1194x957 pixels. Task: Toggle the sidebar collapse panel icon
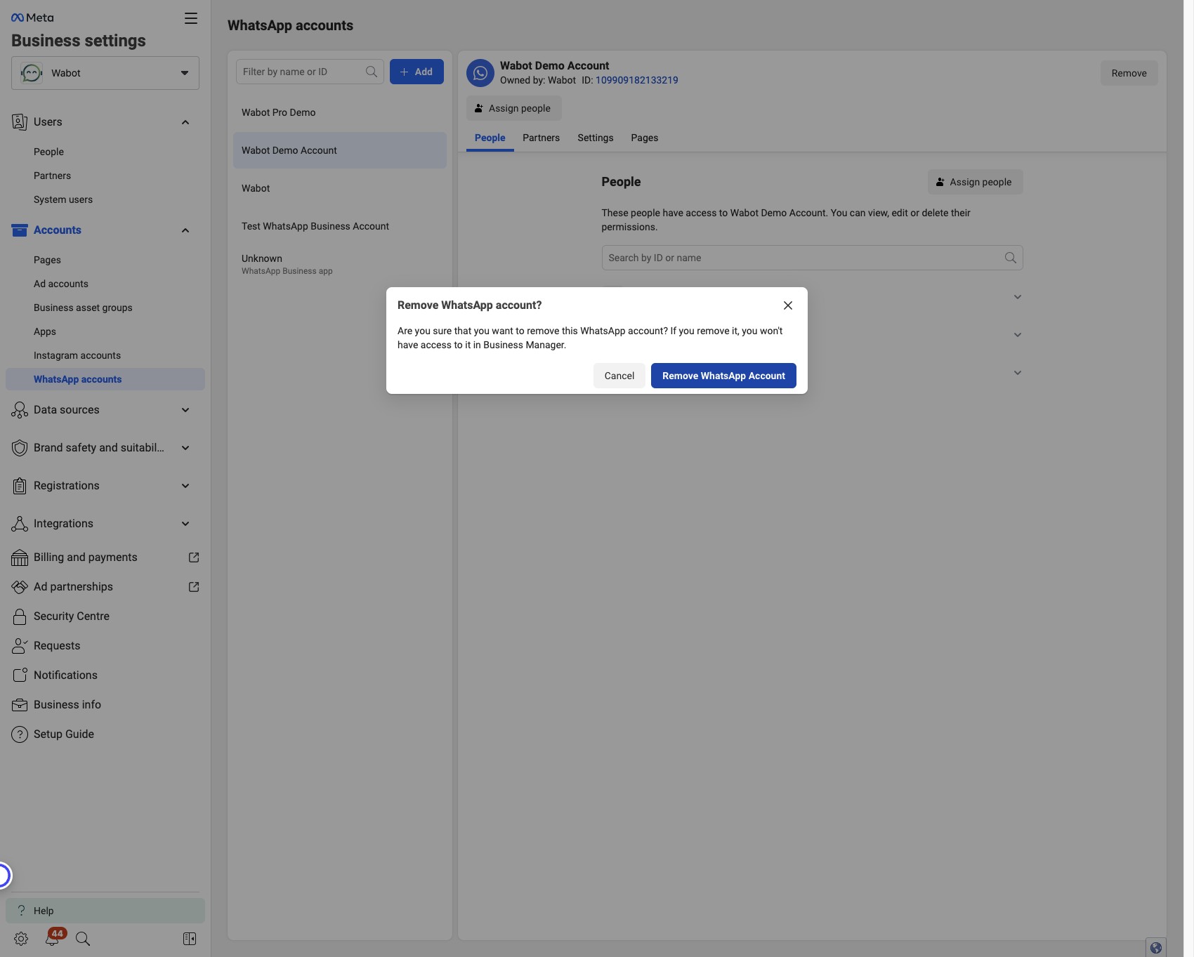[x=190, y=939]
